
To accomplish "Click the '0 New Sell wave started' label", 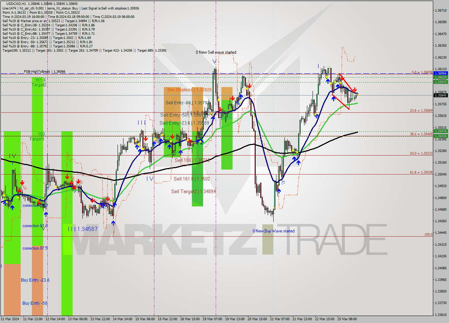I will point(216,52).
